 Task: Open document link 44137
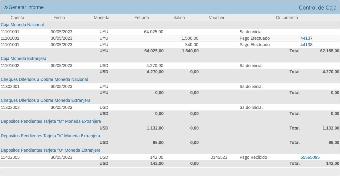coord(306,38)
